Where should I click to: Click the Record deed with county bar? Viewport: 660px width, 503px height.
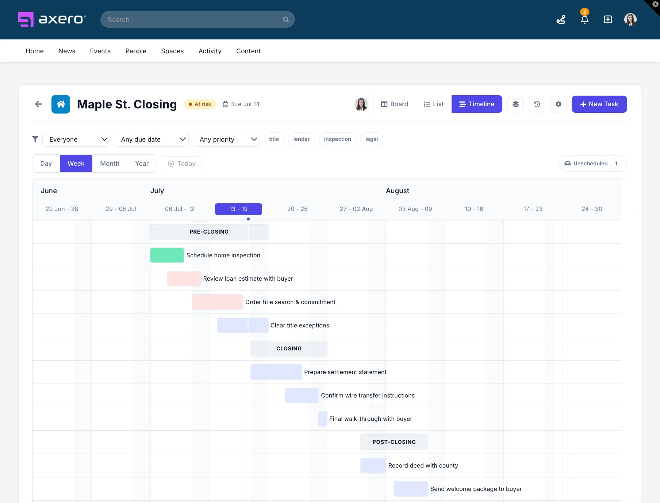[x=373, y=465]
